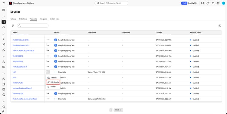Select the Accounts tab
The height and width of the screenshot is (114, 227).
pyautogui.click(x=33, y=19)
